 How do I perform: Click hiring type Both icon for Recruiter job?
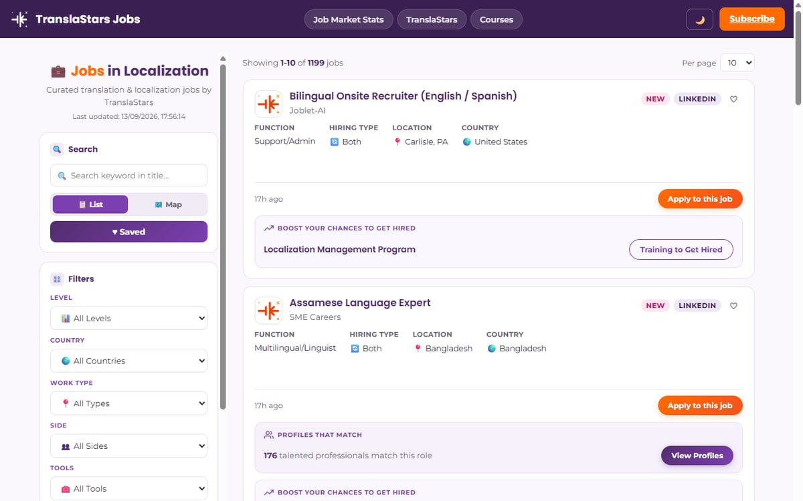tap(335, 142)
